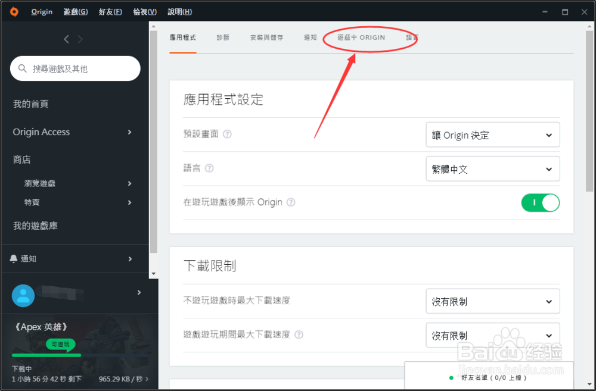The width and height of the screenshot is (596, 391).
Task: Expand the user profile chevron
Action: (139, 292)
